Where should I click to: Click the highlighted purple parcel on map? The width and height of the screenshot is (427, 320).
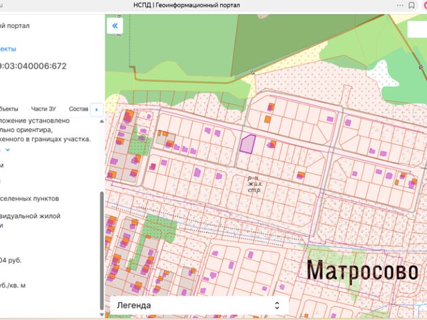[x=247, y=143]
